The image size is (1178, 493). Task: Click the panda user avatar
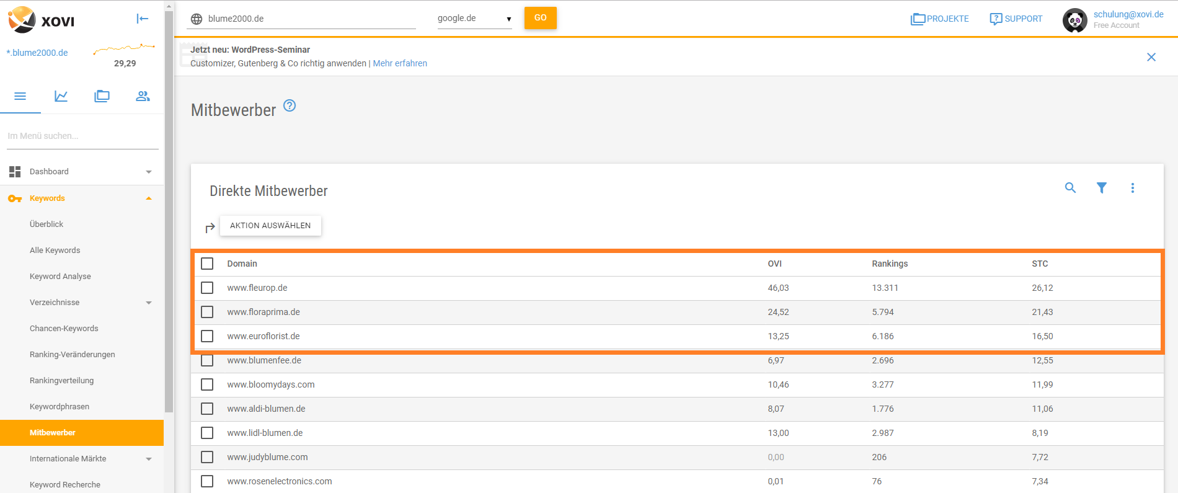[1074, 20]
